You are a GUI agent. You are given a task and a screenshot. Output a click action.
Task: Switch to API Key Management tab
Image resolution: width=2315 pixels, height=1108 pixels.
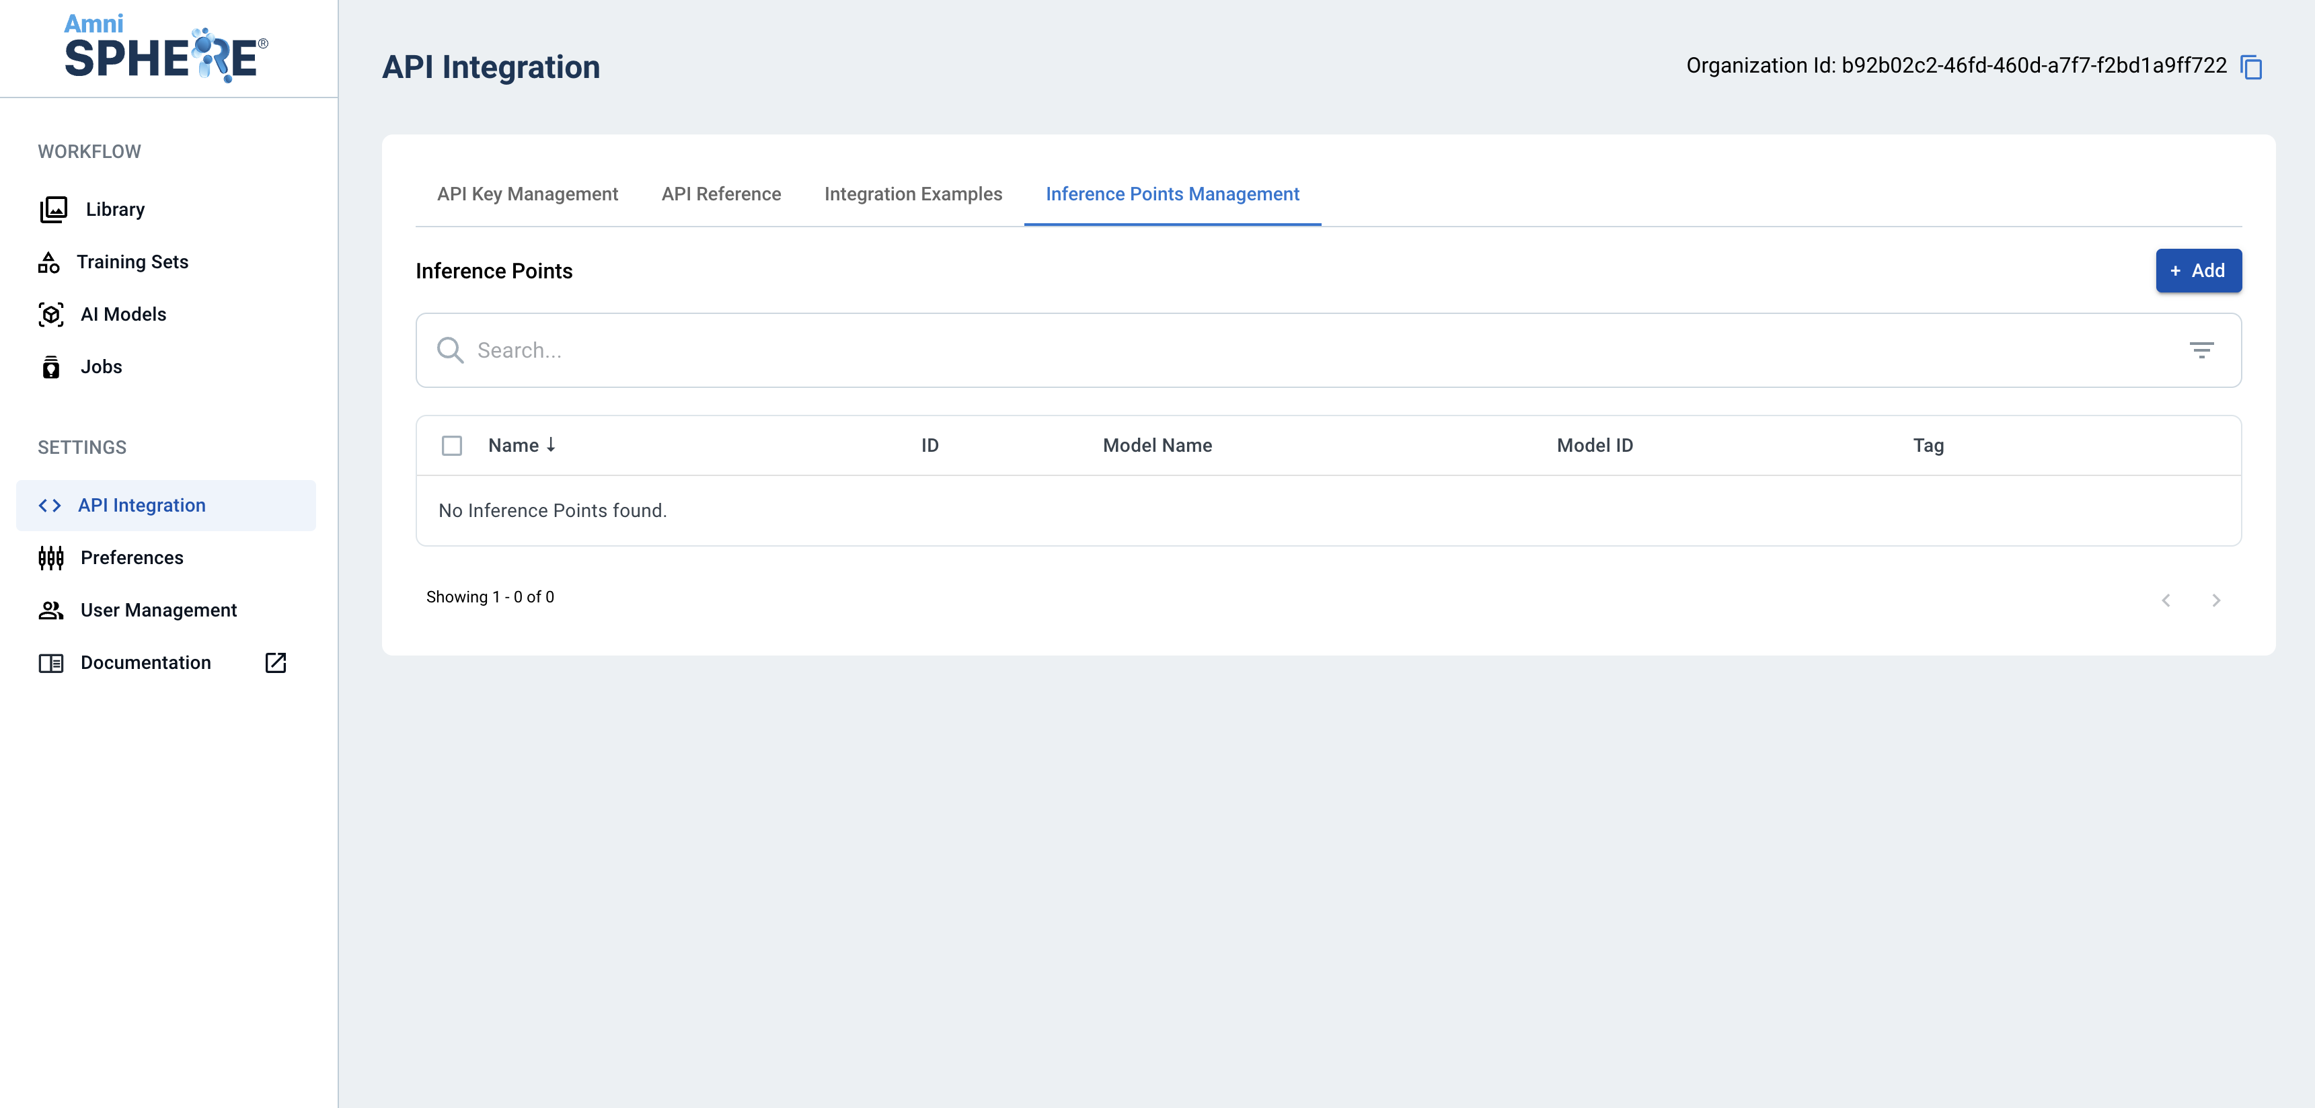pos(527,194)
